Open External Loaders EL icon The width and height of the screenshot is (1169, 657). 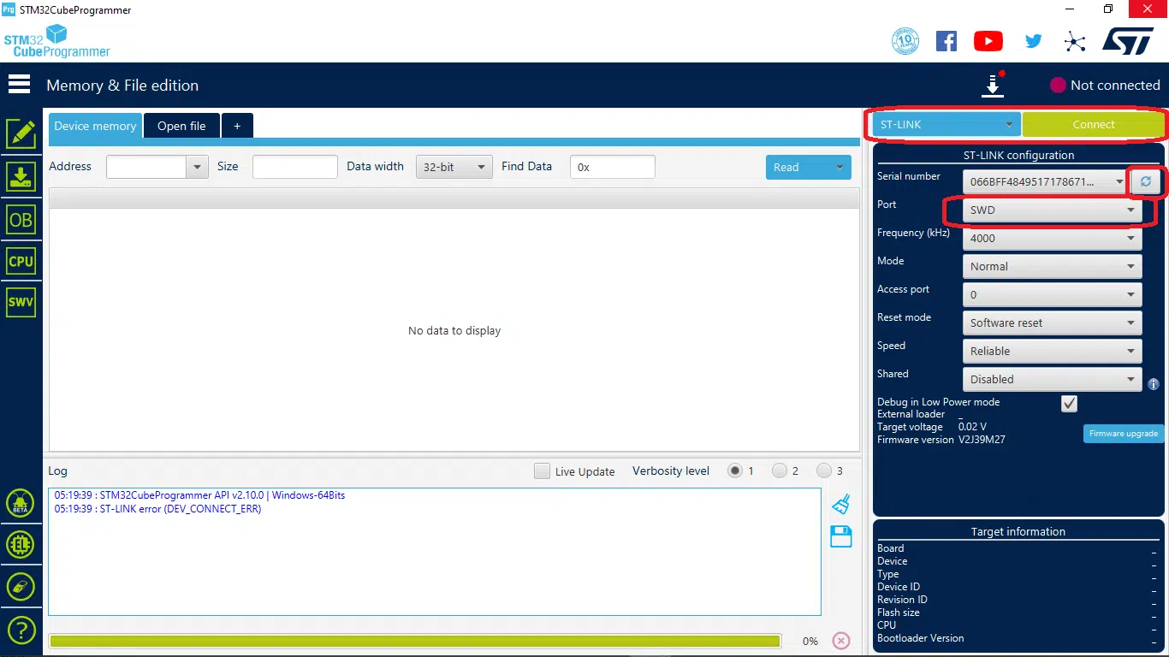pos(21,544)
